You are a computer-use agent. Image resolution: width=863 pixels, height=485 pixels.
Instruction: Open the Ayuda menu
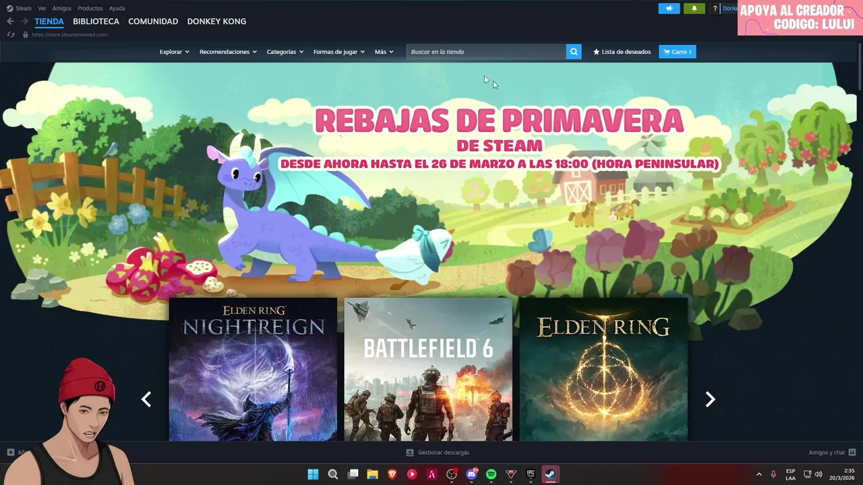click(117, 8)
